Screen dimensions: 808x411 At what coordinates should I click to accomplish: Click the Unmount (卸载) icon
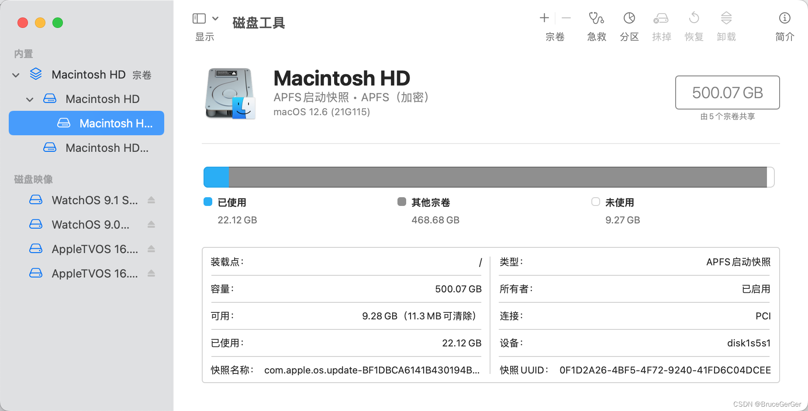726,18
